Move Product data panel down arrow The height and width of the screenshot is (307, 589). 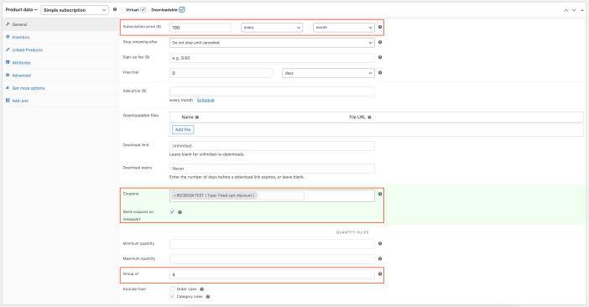(x=574, y=10)
